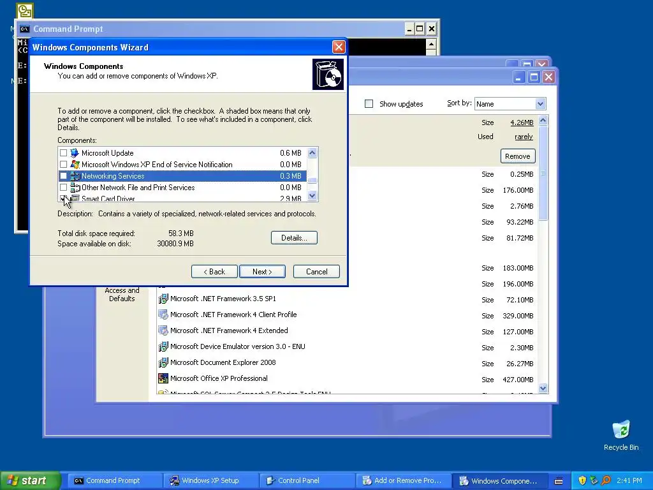Click the Microsoft Document Explorer 2008 icon

[163, 362]
